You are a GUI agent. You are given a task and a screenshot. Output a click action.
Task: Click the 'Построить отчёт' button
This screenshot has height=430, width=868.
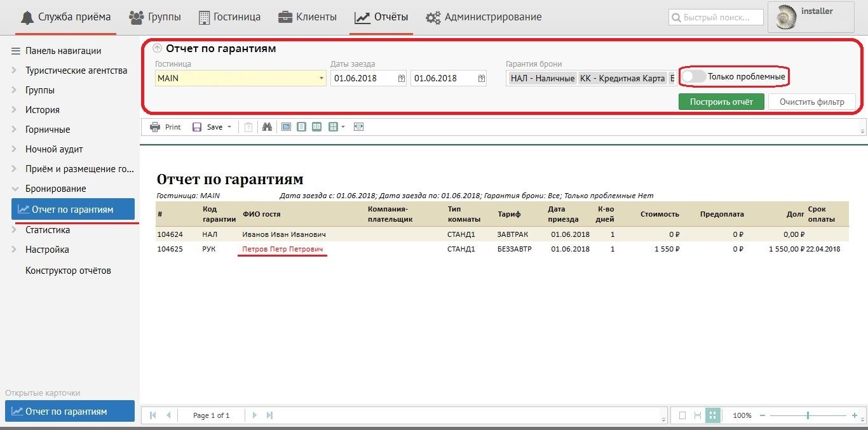(721, 102)
